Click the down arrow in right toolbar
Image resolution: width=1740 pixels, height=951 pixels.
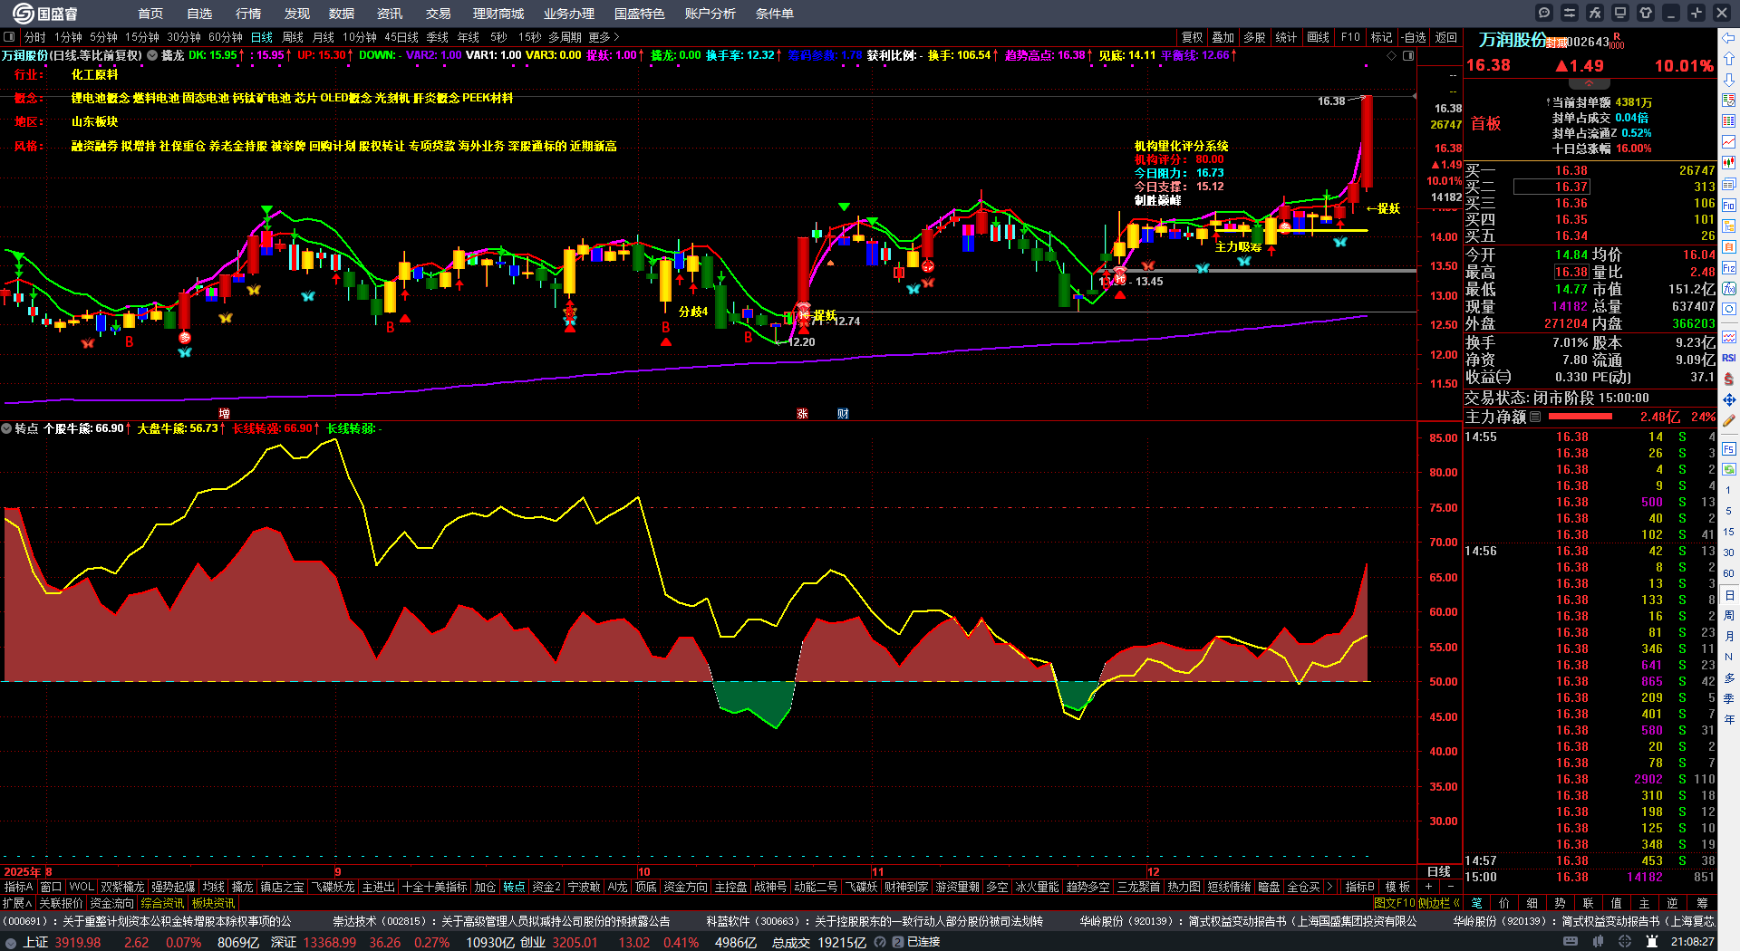(x=1729, y=80)
